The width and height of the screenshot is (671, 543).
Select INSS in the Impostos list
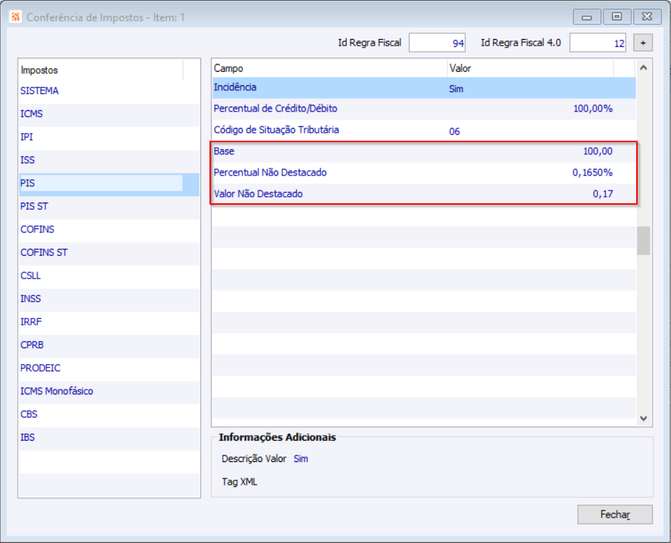click(x=109, y=299)
